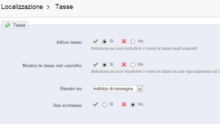Image resolution: width=220 pixels, height=132 pixels.
Task: Select No radio for Usa ecotassa
Action: pos(133,105)
